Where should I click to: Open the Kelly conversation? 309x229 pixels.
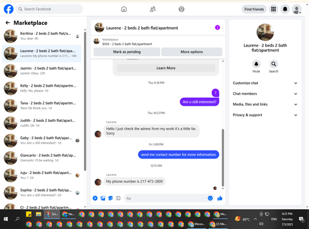tap(42, 88)
